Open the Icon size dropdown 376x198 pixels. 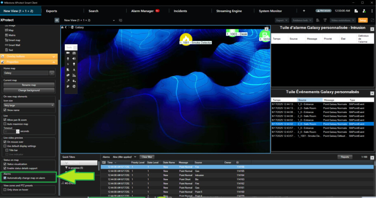tap(29, 105)
